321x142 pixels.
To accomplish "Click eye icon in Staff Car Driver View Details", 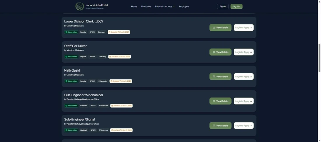I will point(214,52).
